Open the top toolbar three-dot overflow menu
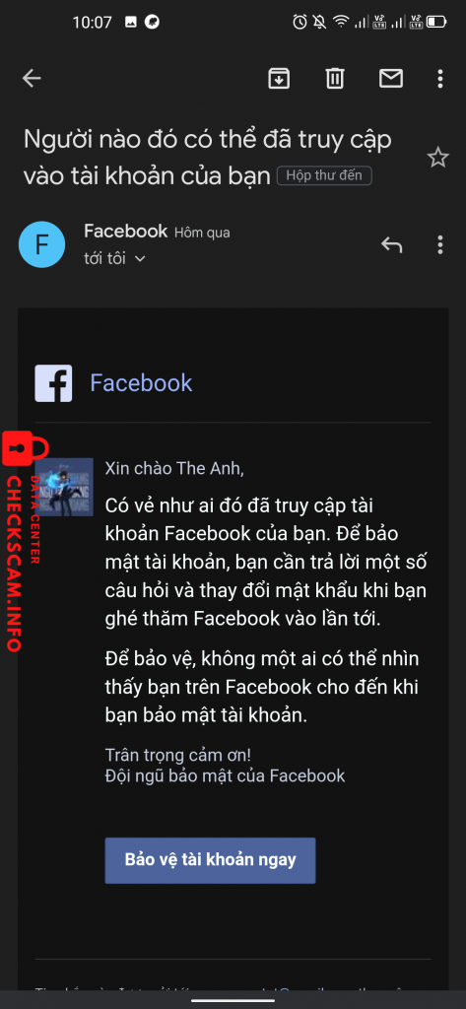466x1009 pixels. [x=440, y=79]
